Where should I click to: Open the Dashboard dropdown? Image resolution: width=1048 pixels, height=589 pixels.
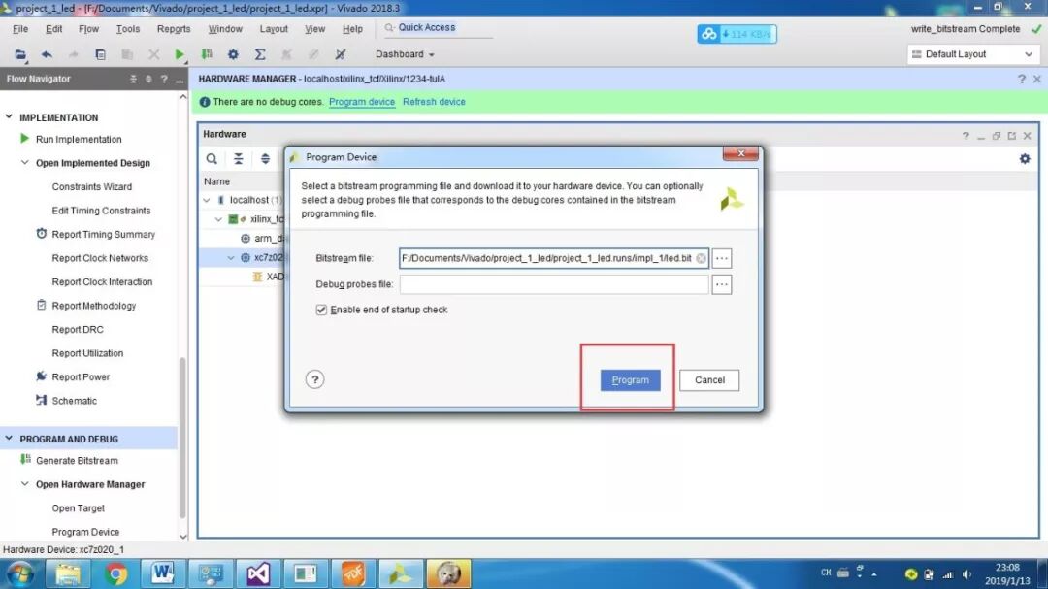(405, 54)
